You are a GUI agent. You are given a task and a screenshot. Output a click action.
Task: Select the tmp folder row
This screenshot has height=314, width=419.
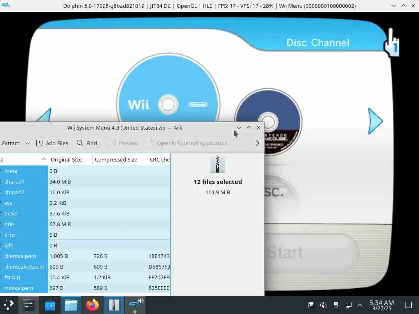pos(85,235)
